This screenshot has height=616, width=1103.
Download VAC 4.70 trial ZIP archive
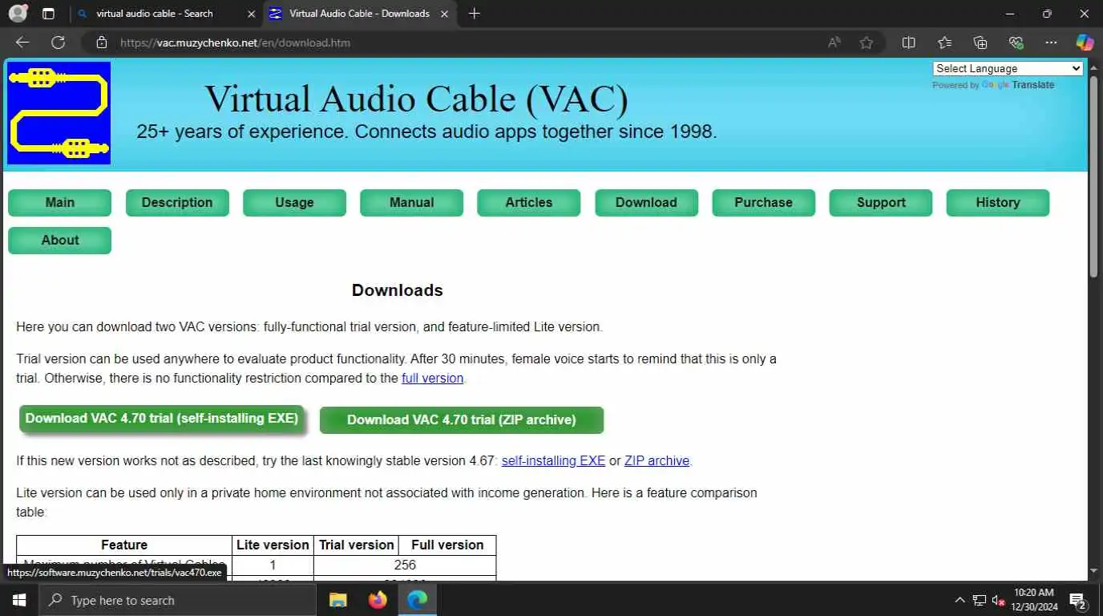[x=462, y=420]
